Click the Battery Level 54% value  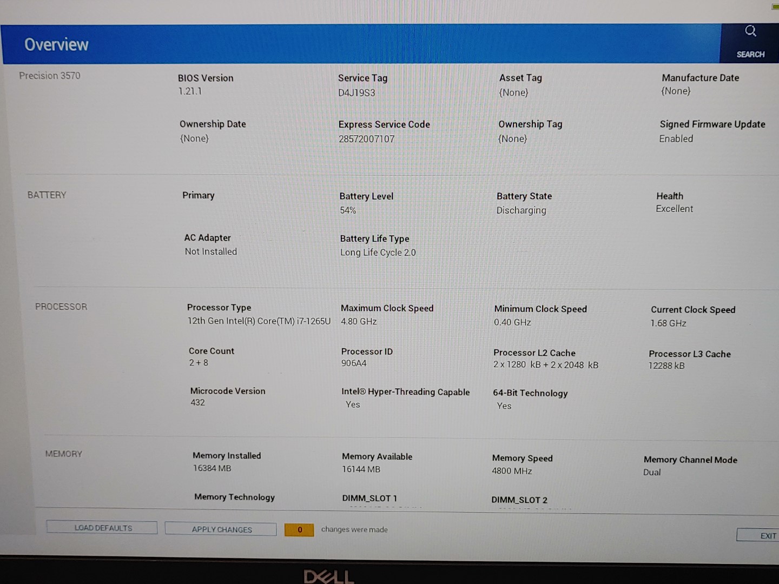[348, 210]
